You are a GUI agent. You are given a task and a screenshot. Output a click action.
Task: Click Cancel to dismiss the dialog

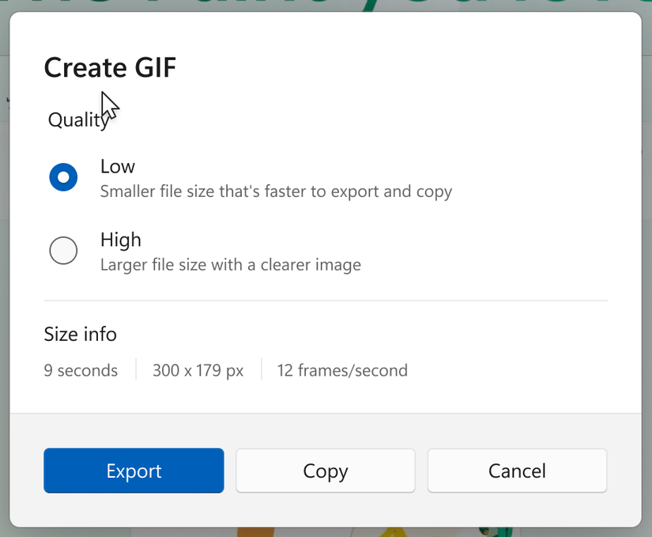click(517, 471)
